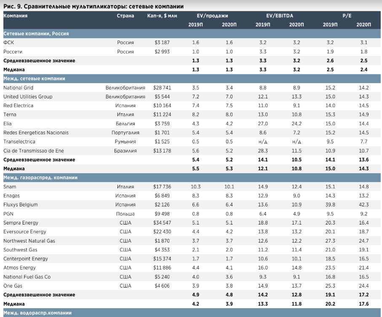Click 'Медиана' in gas distribution section
This screenshot has height=317, width=382.
14,304
